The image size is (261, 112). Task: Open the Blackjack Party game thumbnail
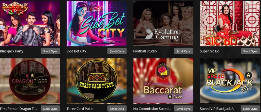30,23
